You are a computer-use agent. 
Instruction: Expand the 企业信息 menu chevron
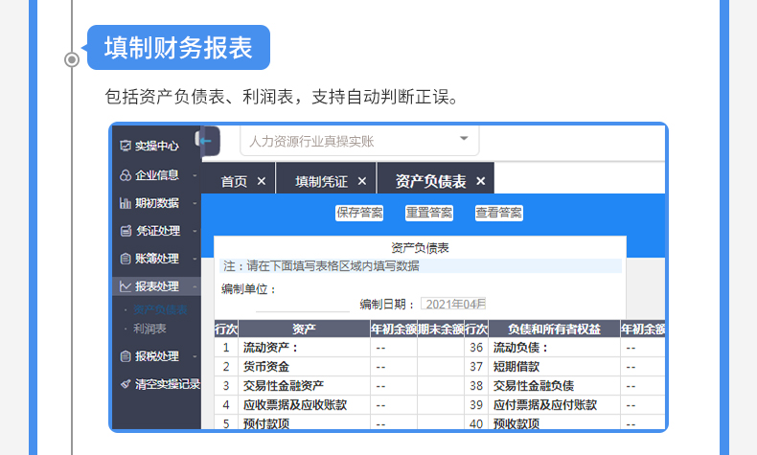click(x=195, y=175)
